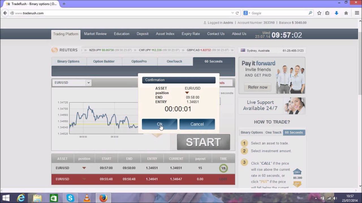Select Binary Options how-to tab
The width and height of the screenshot is (362, 203).
[252, 133]
